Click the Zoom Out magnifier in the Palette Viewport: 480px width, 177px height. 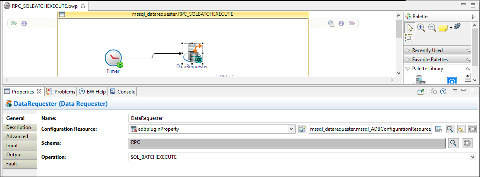(x=432, y=28)
